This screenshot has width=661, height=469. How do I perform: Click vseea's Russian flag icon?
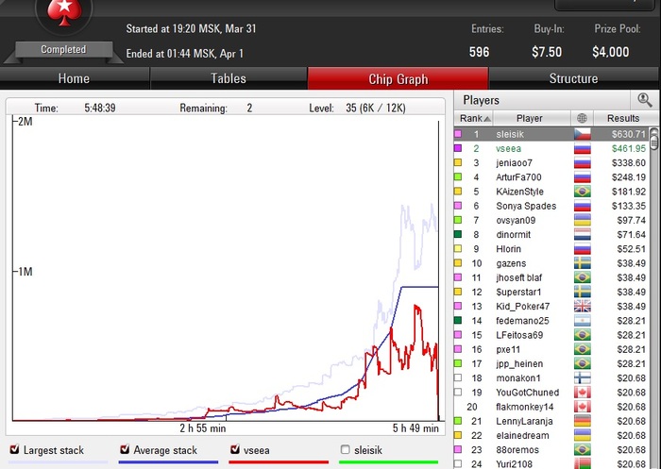click(583, 148)
